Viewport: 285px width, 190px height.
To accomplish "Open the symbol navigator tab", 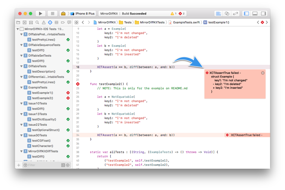I will coord(31,22).
